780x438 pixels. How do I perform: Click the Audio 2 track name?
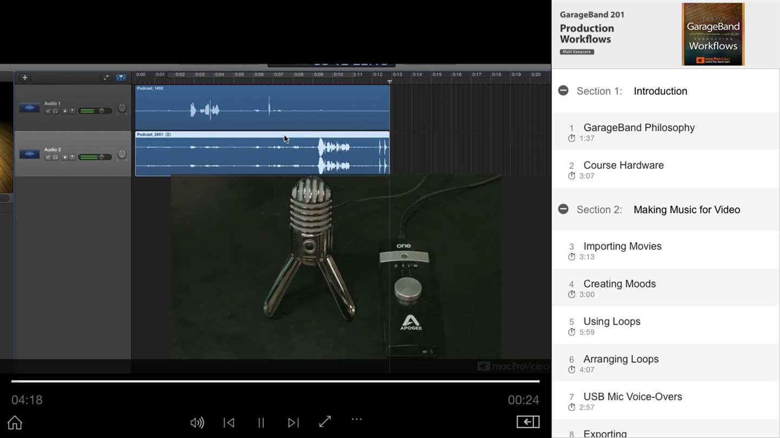[x=53, y=150]
